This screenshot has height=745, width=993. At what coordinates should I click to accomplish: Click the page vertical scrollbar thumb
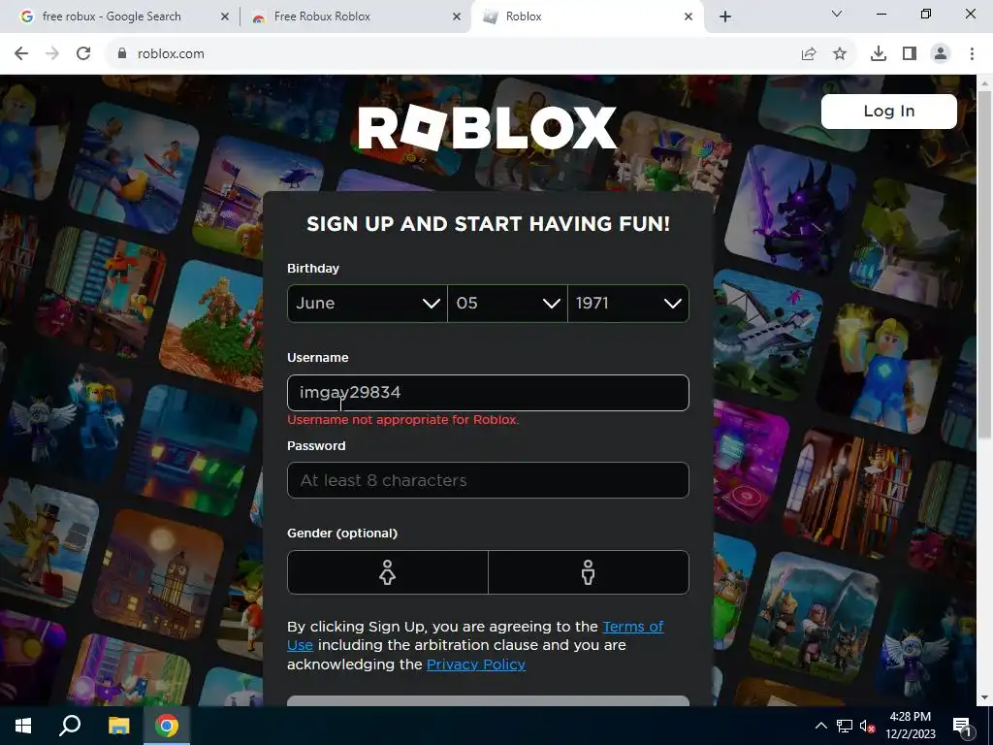click(x=984, y=263)
